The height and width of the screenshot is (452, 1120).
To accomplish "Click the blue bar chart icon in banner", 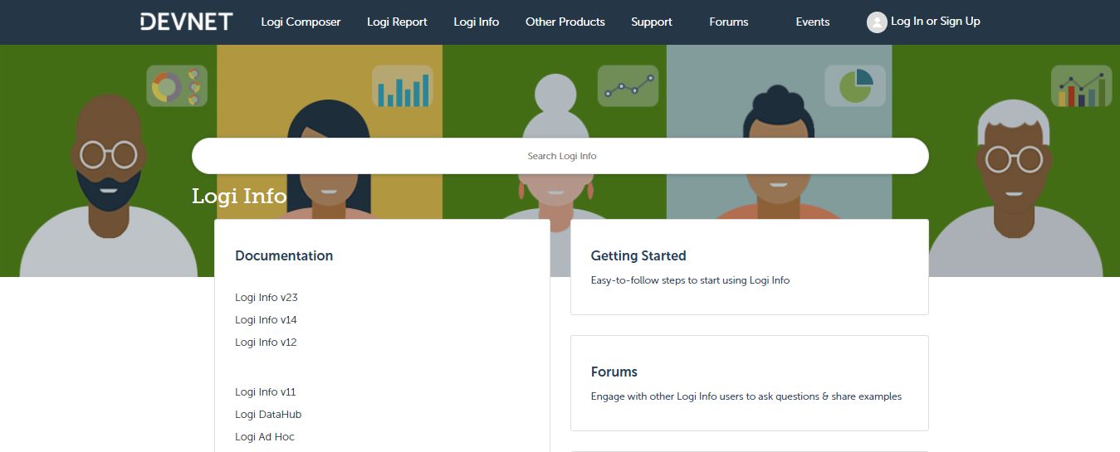I will pos(403,86).
